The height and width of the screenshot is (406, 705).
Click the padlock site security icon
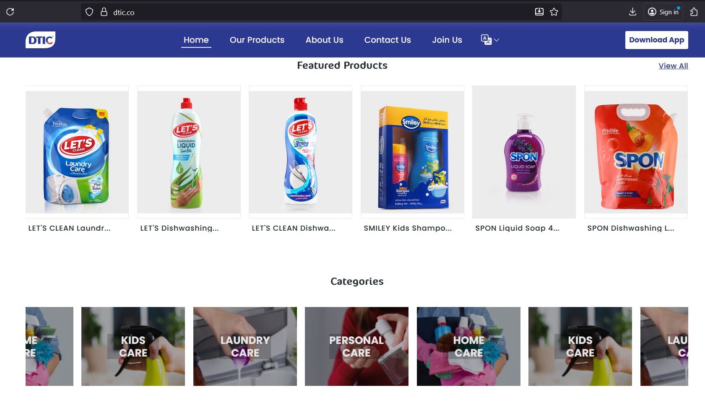(104, 12)
